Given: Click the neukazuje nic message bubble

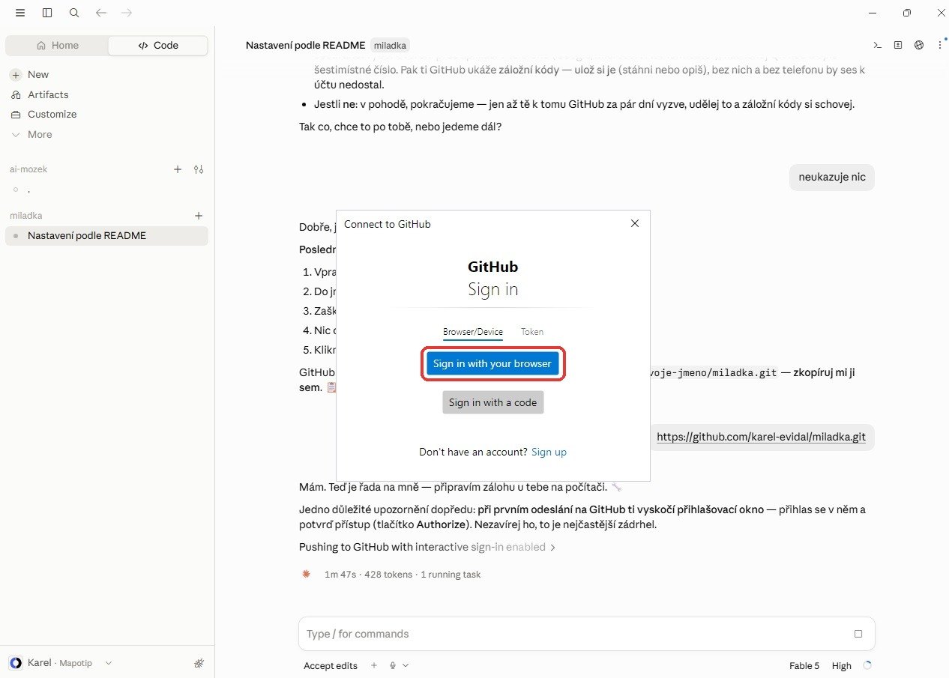Looking at the screenshot, I should (x=832, y=178).
